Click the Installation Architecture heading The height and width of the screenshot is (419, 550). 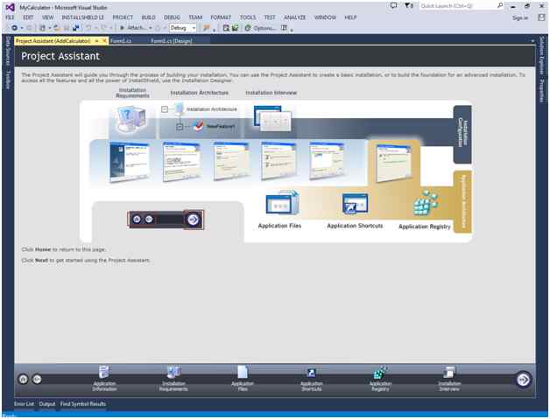point(199,93)
